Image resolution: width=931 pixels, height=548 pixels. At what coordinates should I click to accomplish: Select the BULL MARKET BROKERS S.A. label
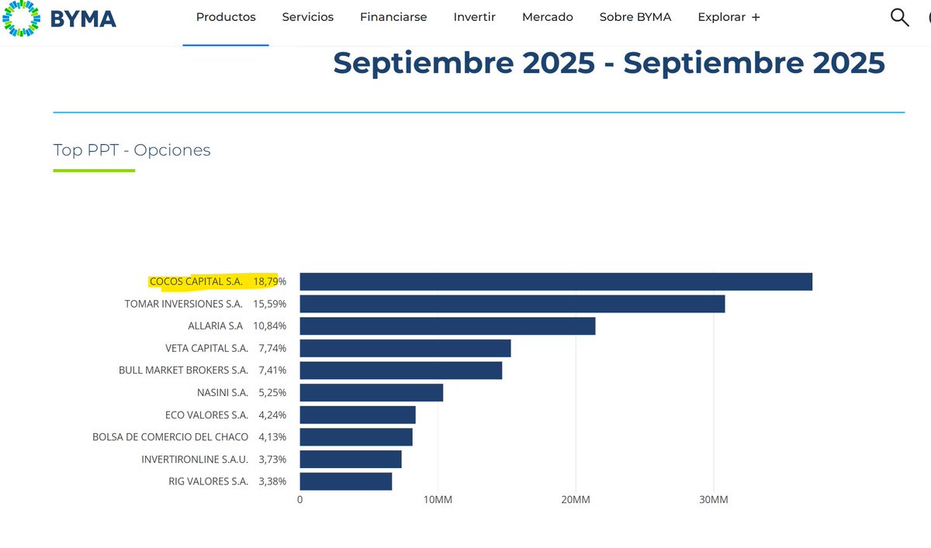click(x=184, y=371)
